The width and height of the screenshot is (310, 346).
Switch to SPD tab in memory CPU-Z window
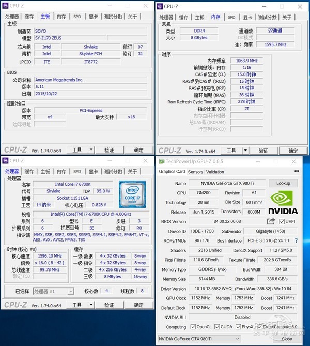pos(231,17)
